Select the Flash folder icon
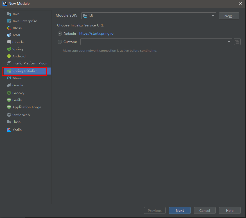Screen dimensions: 246x218 click(9, 122)
